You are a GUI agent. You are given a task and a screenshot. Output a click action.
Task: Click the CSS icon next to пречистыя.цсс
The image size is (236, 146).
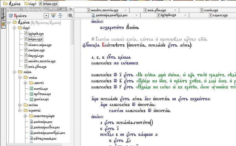click(31, 94)
